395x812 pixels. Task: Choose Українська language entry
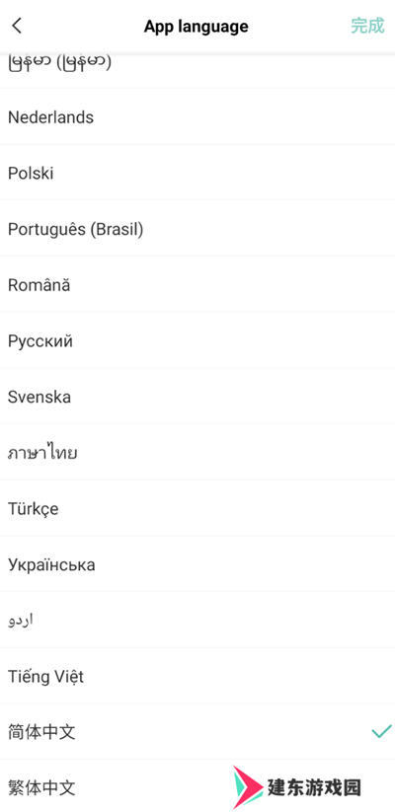pos(197,564)
